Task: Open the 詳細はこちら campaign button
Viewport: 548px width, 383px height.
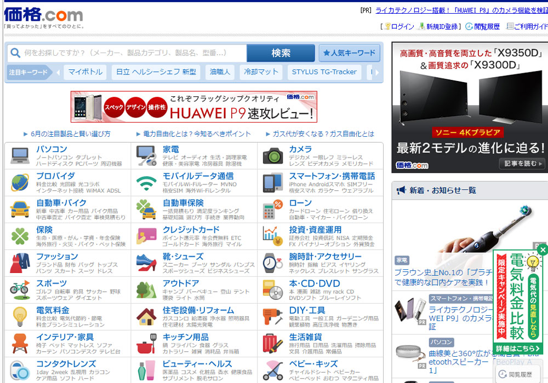Action: pyautogui.click(x=517, y=349)
